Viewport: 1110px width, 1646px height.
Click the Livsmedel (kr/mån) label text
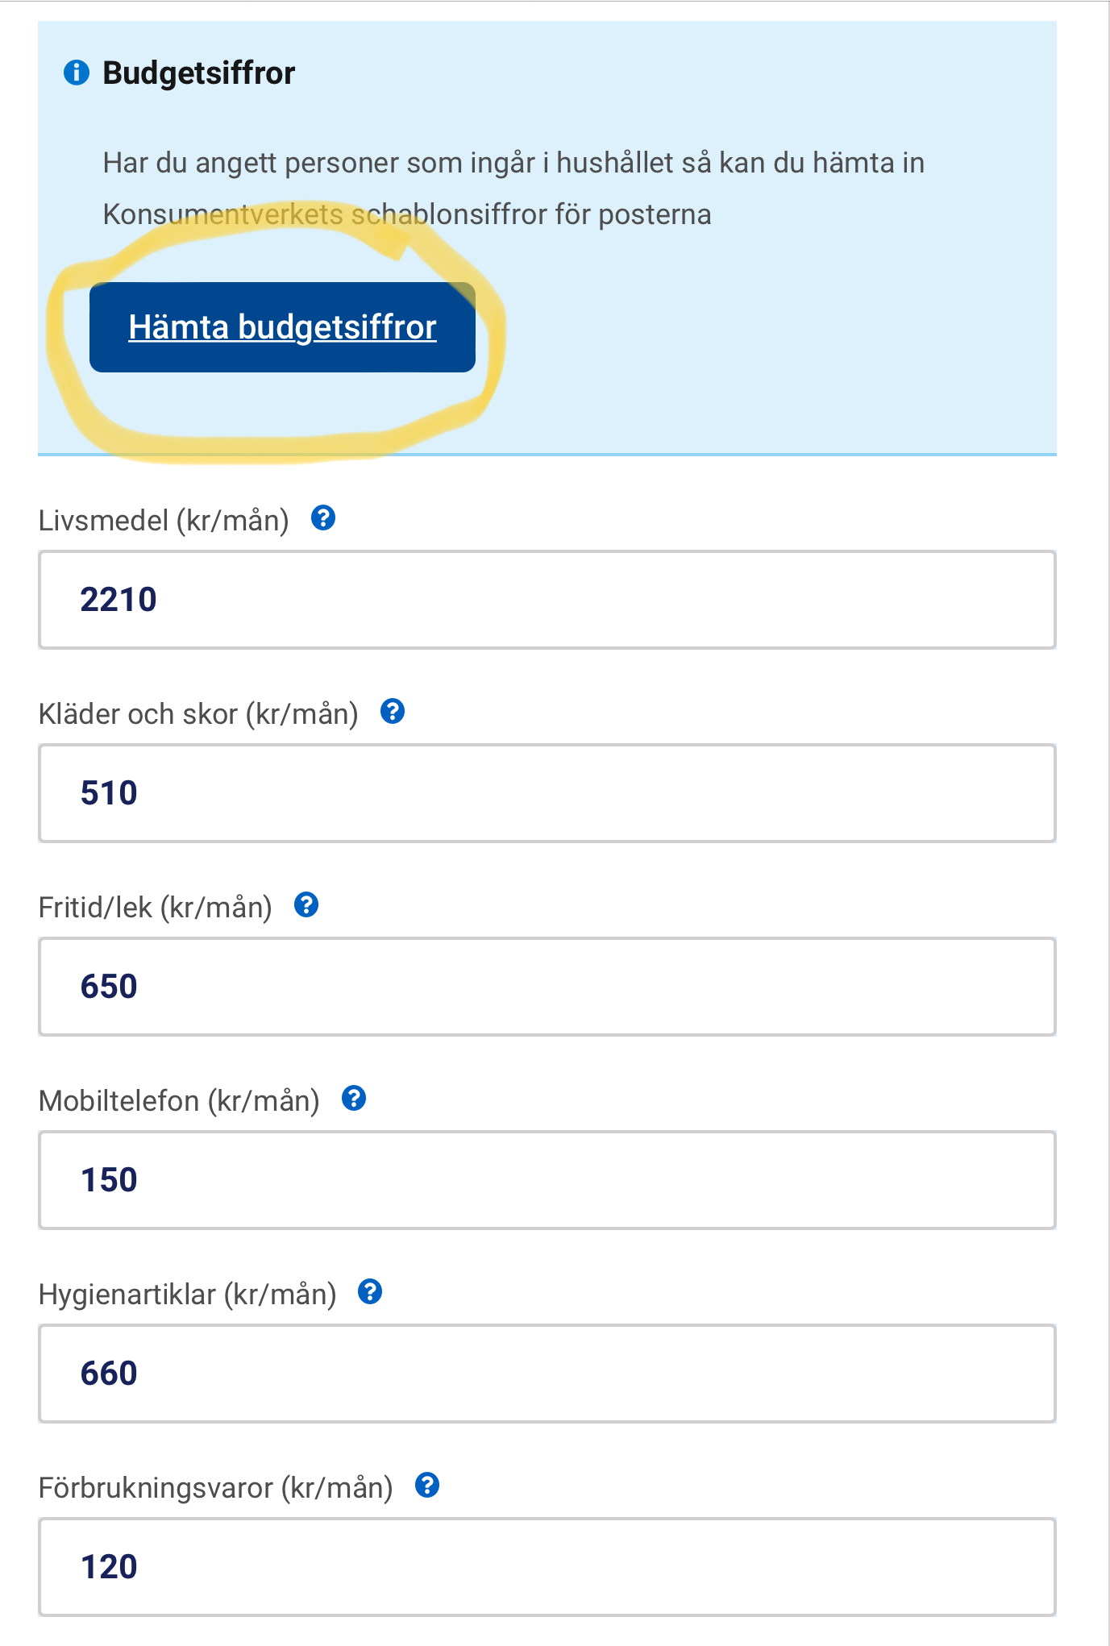(x=164, y=521)
